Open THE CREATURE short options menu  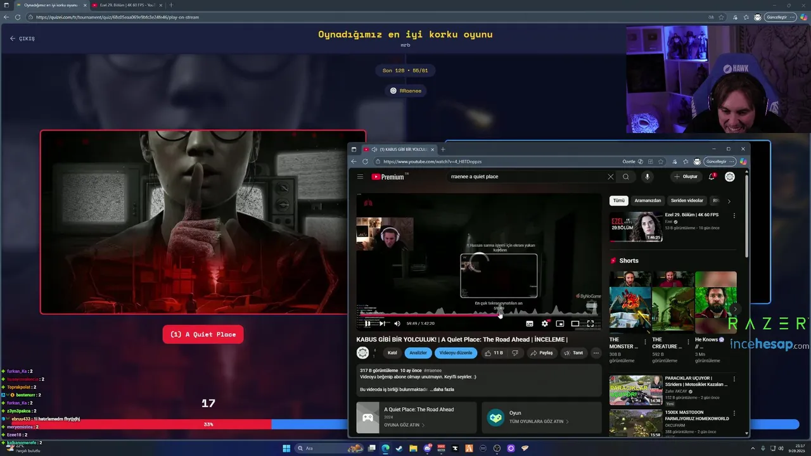coord(687,341)
